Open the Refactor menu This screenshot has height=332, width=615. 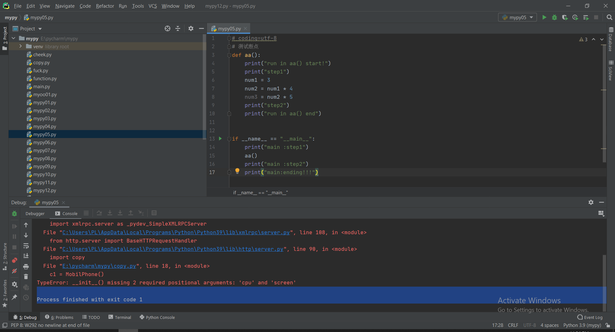(x=105, y=6)
